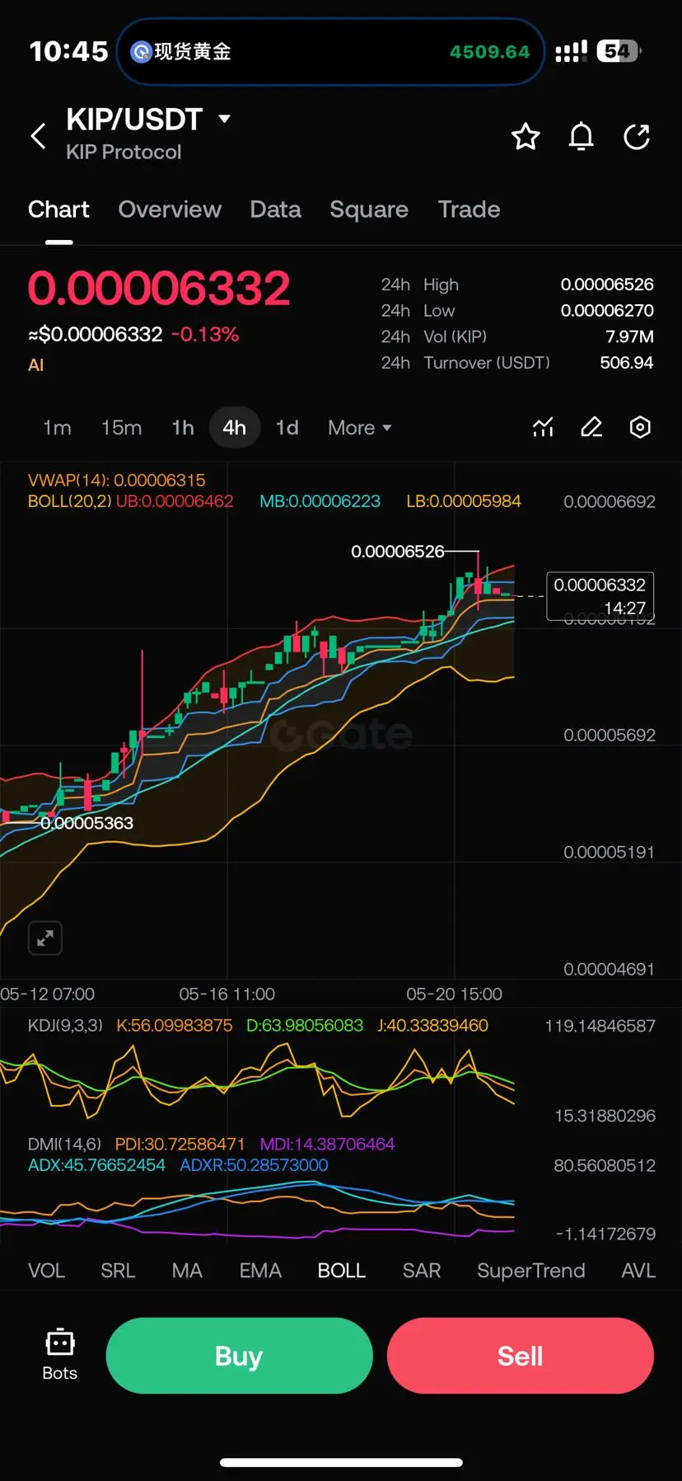
Task: Tap the VWAP(14) indicator legend
Action: click(116, 480)
